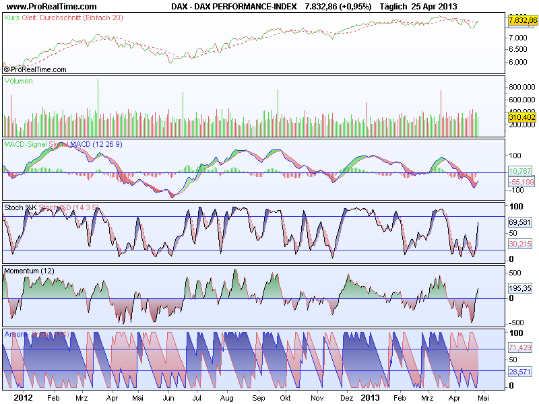Select the MACD (12 26 9) legend label
The width and height of the screenshot is (539, 404).
pos(96,144)
